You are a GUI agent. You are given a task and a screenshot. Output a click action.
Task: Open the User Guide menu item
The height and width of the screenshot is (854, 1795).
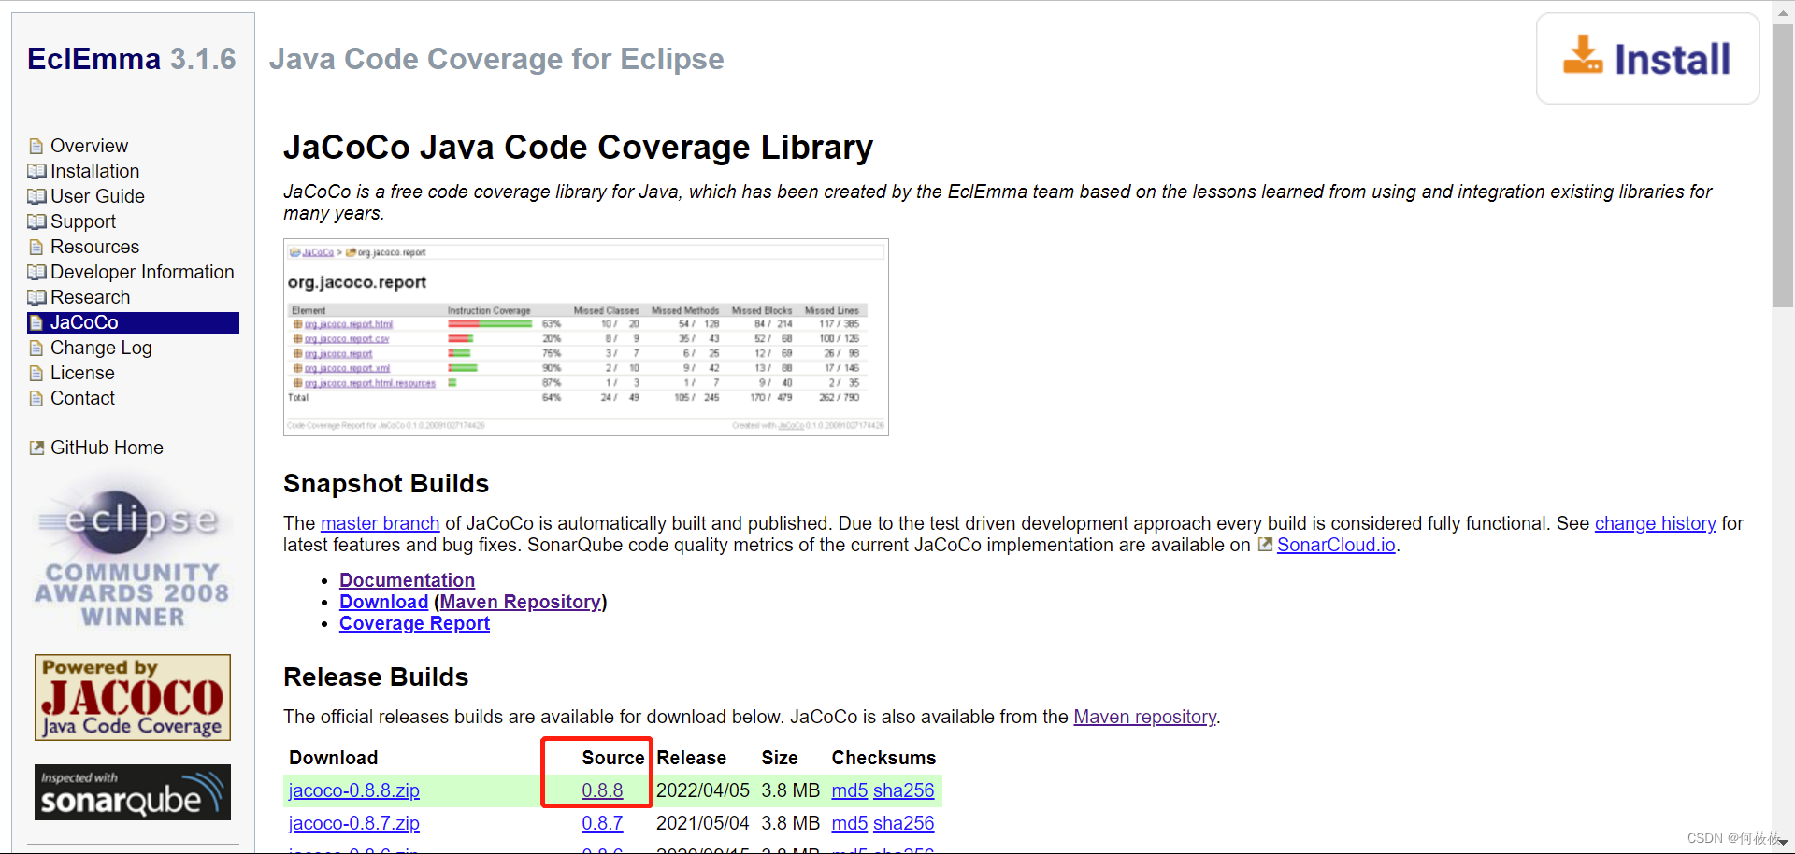point(97,196)
